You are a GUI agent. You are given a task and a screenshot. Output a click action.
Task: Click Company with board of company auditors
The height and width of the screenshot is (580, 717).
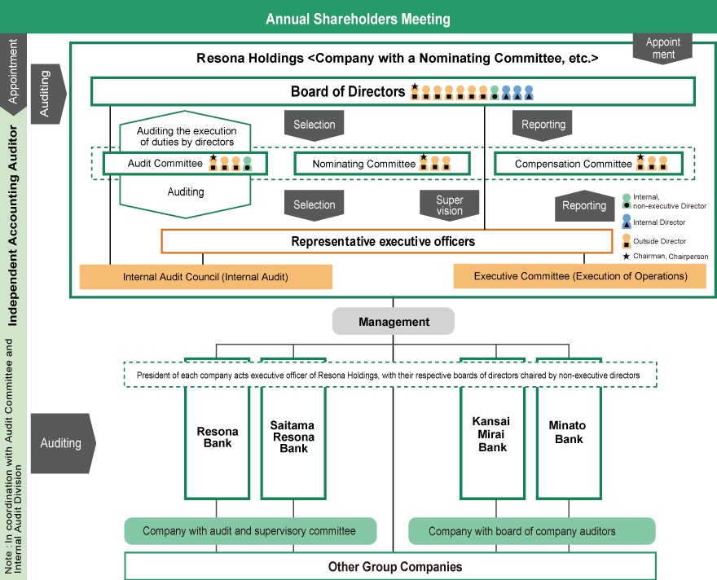click(x=532, y=531)
